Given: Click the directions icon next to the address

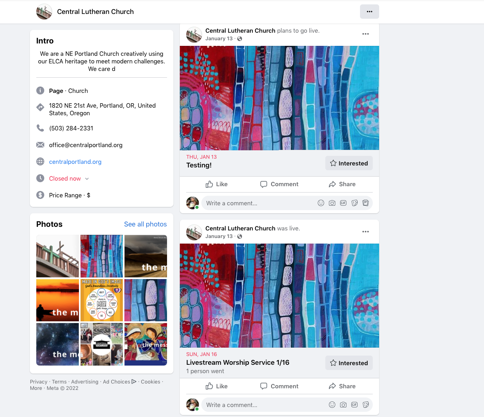Looking at the screenshot, I should (x=40, y=107).
